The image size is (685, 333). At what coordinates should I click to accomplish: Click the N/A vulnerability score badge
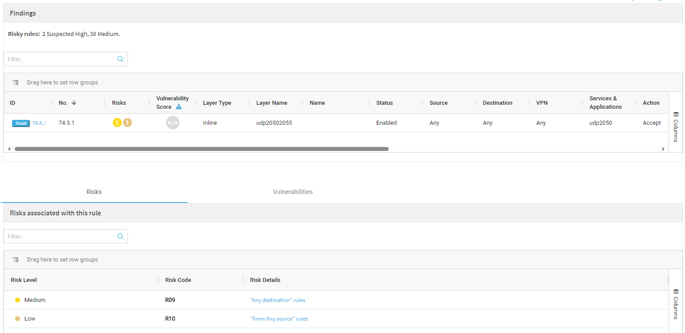[172, 123]
